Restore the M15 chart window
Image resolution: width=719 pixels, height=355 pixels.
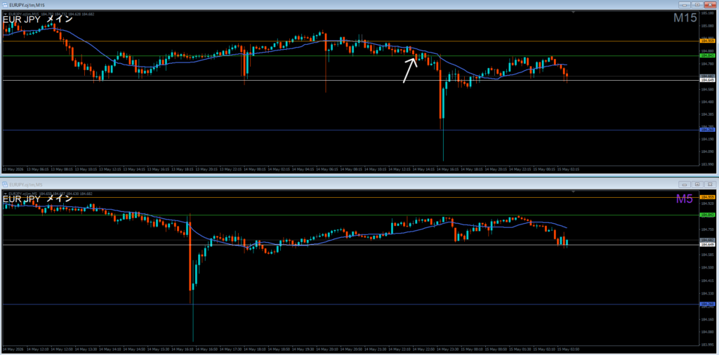(697, 5)
